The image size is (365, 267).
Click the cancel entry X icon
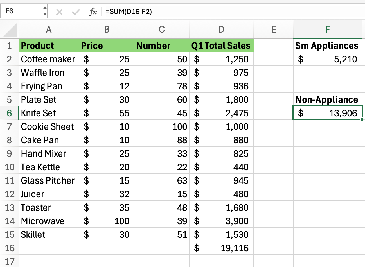(59, 12)
